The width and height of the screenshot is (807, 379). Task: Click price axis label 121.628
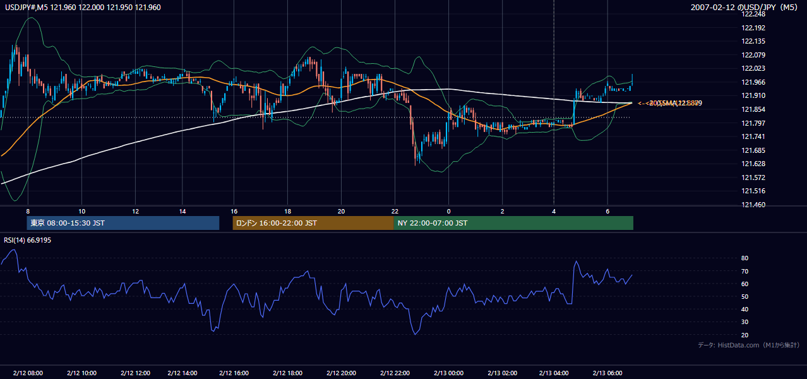pyautogui.click(x=754, y=164)
